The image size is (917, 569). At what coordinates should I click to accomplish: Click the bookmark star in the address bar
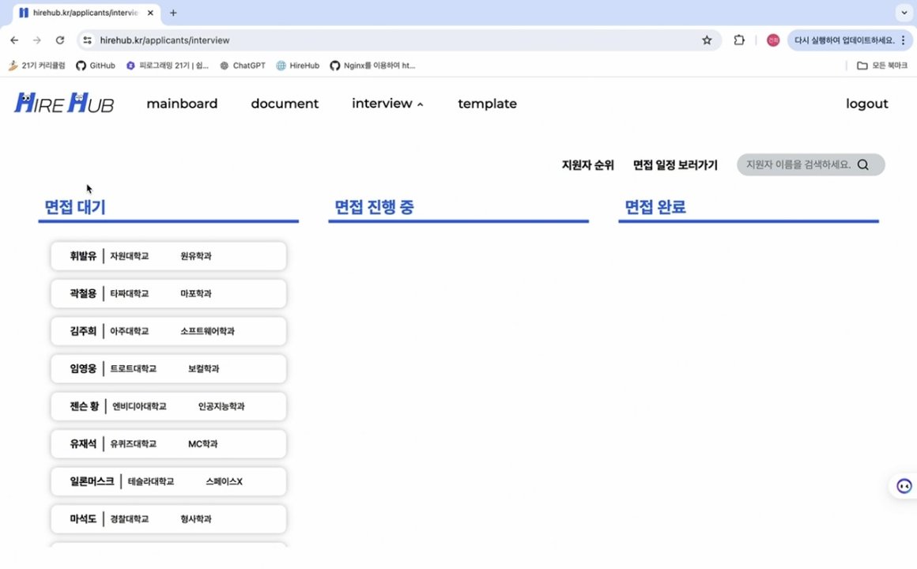(707, 40)
